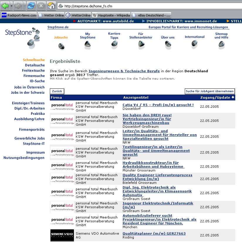Select ID-Suche in the sidebar
Viewport: 242px width, 242px height.
point(37,81)
